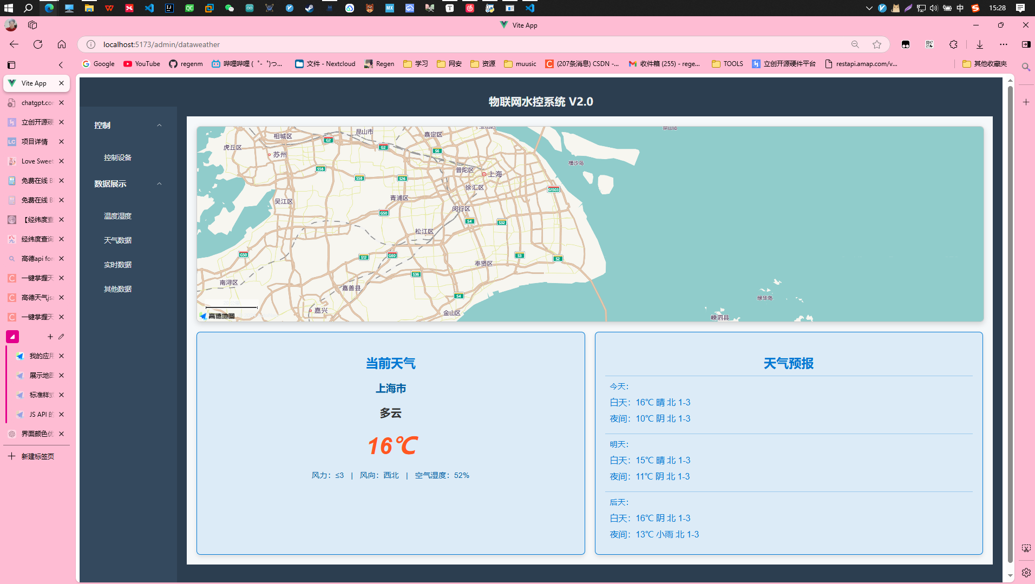Click 16℃ current temperature text
Image resolution: width=1035 pixels, height=584 pixels.
[x=392, y=446]
